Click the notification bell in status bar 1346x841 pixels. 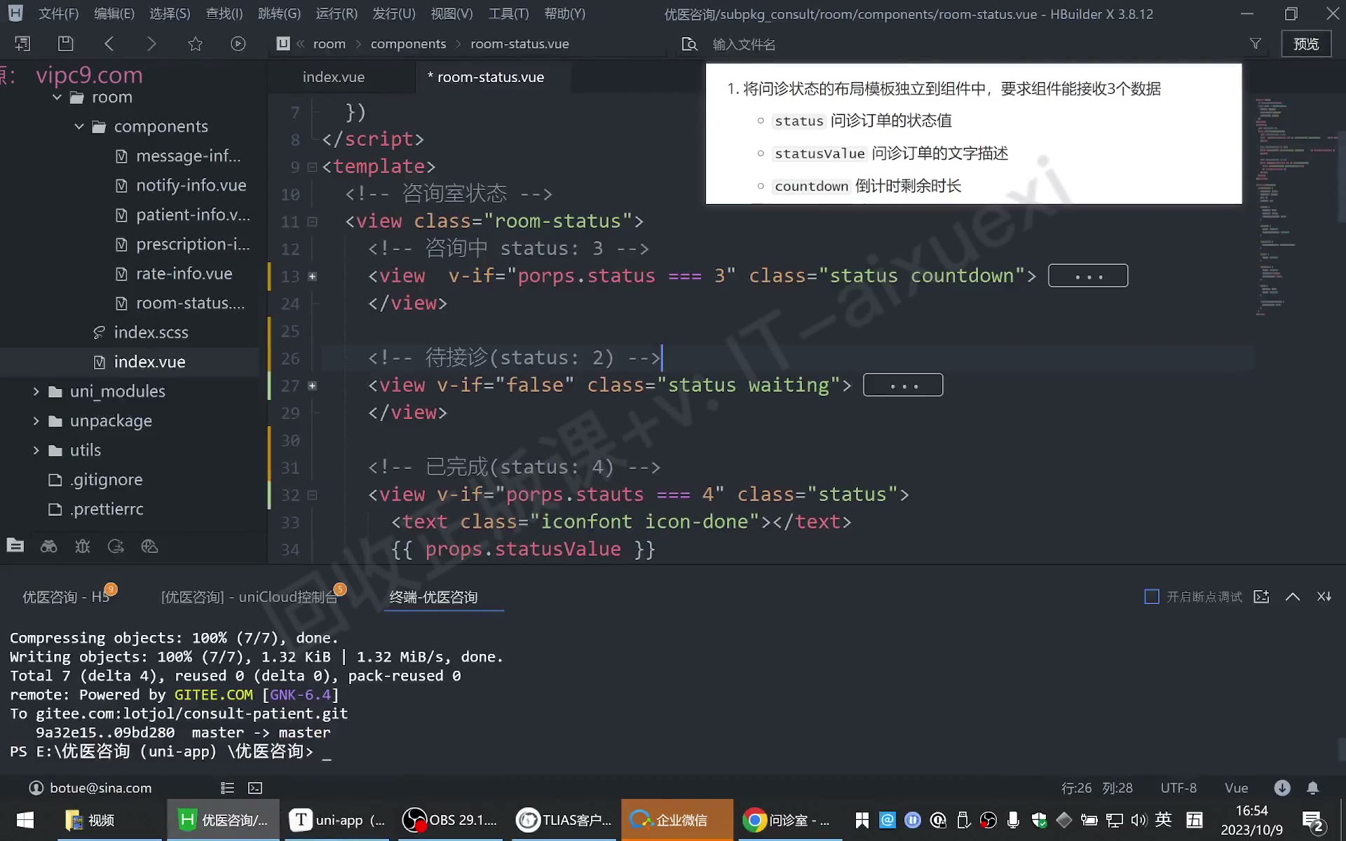tap(1313, 788)
